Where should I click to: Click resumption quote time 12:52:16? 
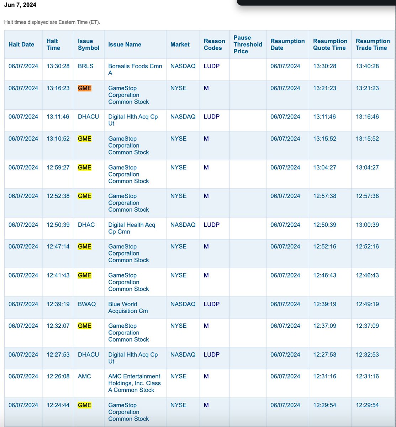(x=325, y=247)
